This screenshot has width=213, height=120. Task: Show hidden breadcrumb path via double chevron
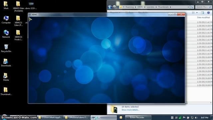click(x=123, y=7)
